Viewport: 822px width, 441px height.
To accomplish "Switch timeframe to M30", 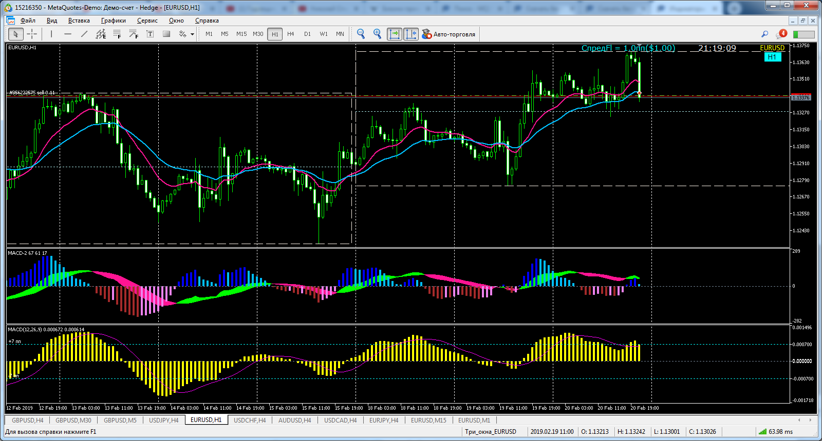I will point(258,34).
